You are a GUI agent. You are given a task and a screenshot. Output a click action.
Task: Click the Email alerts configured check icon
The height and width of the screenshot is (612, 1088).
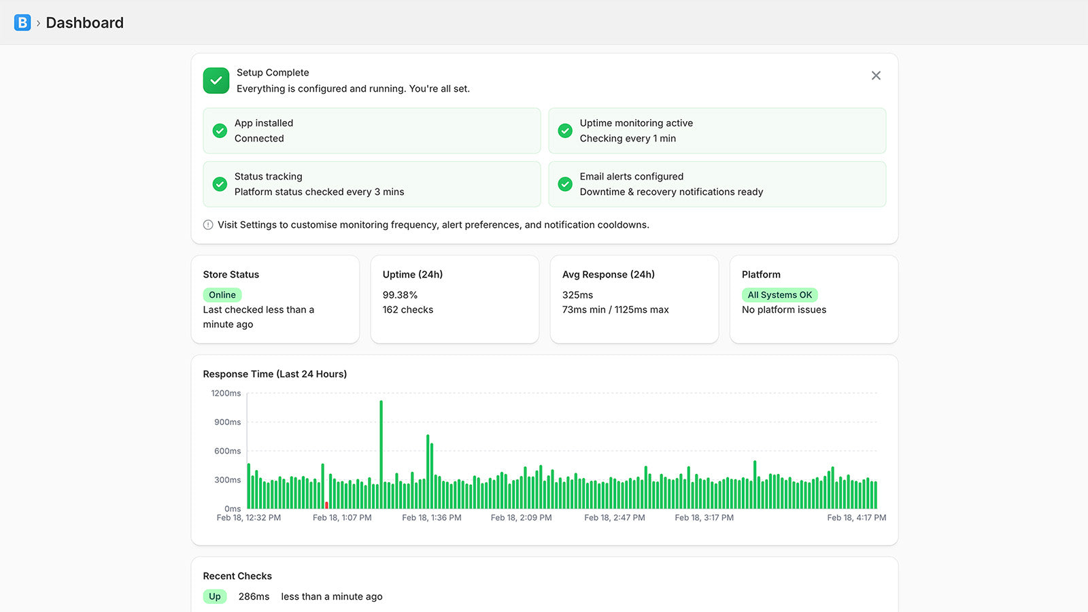[x=565, y=184]
